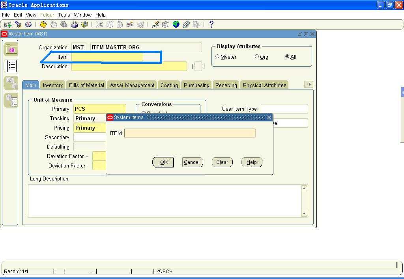
Task: Click the Copy toolbar icon
Action: (x=110, y=24)
